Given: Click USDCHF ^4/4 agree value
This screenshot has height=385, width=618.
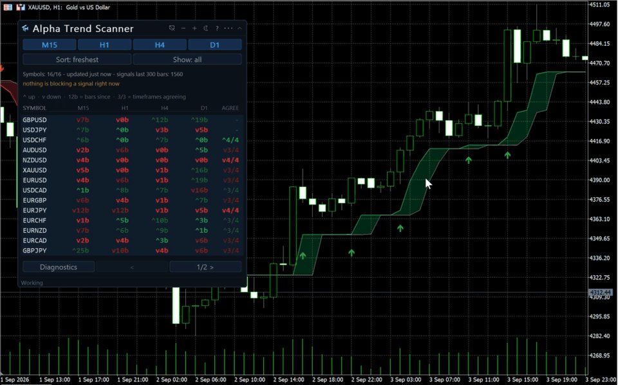Looking at the screenshot, I should tap(230, 139).
